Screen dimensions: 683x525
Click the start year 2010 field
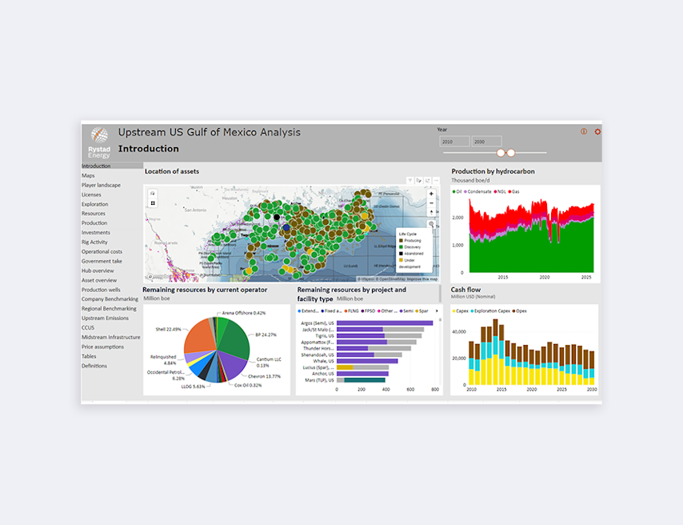[455, 142]
